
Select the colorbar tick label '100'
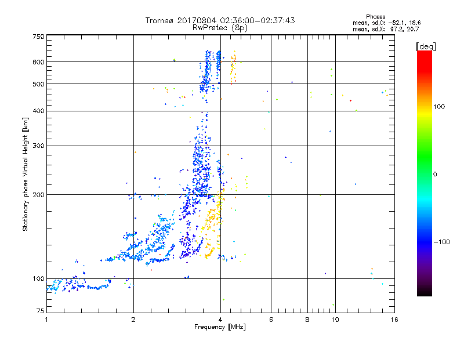[x=439, y=107]
